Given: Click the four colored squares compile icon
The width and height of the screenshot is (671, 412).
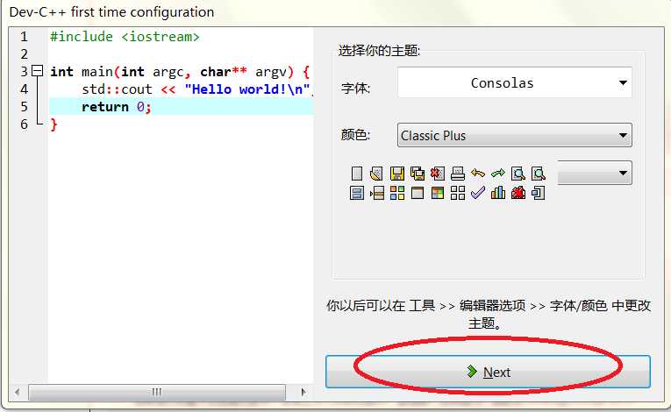Looking at the screenshot, I should [x=396, y=193].
